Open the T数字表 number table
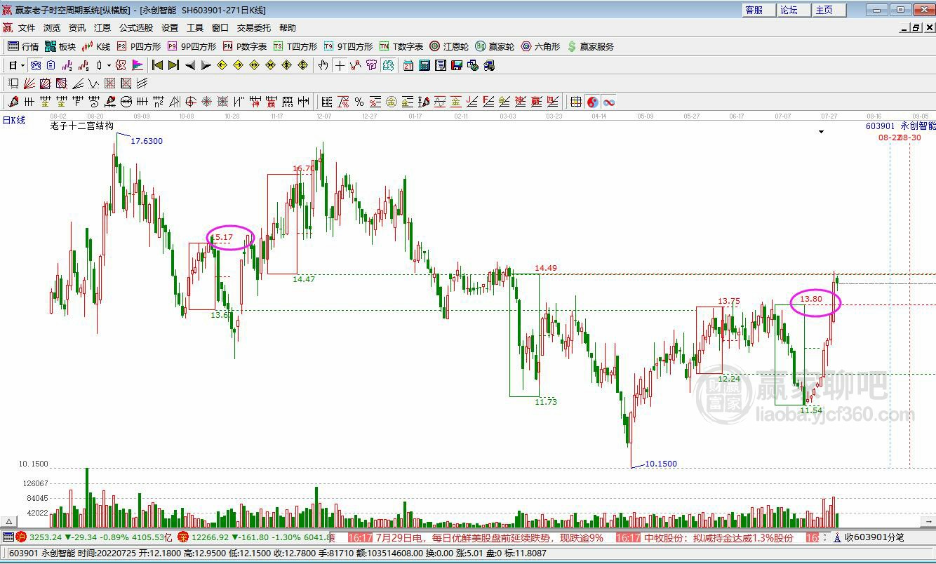936x564 pixels. coord(401,46)
